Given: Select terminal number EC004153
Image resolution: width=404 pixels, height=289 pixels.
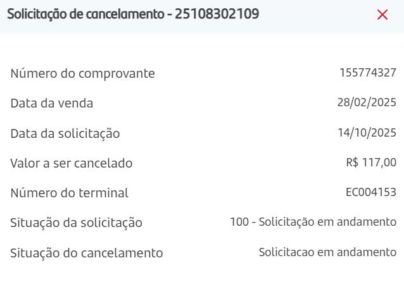Looking at the screenshot, I should coord(370,192).
